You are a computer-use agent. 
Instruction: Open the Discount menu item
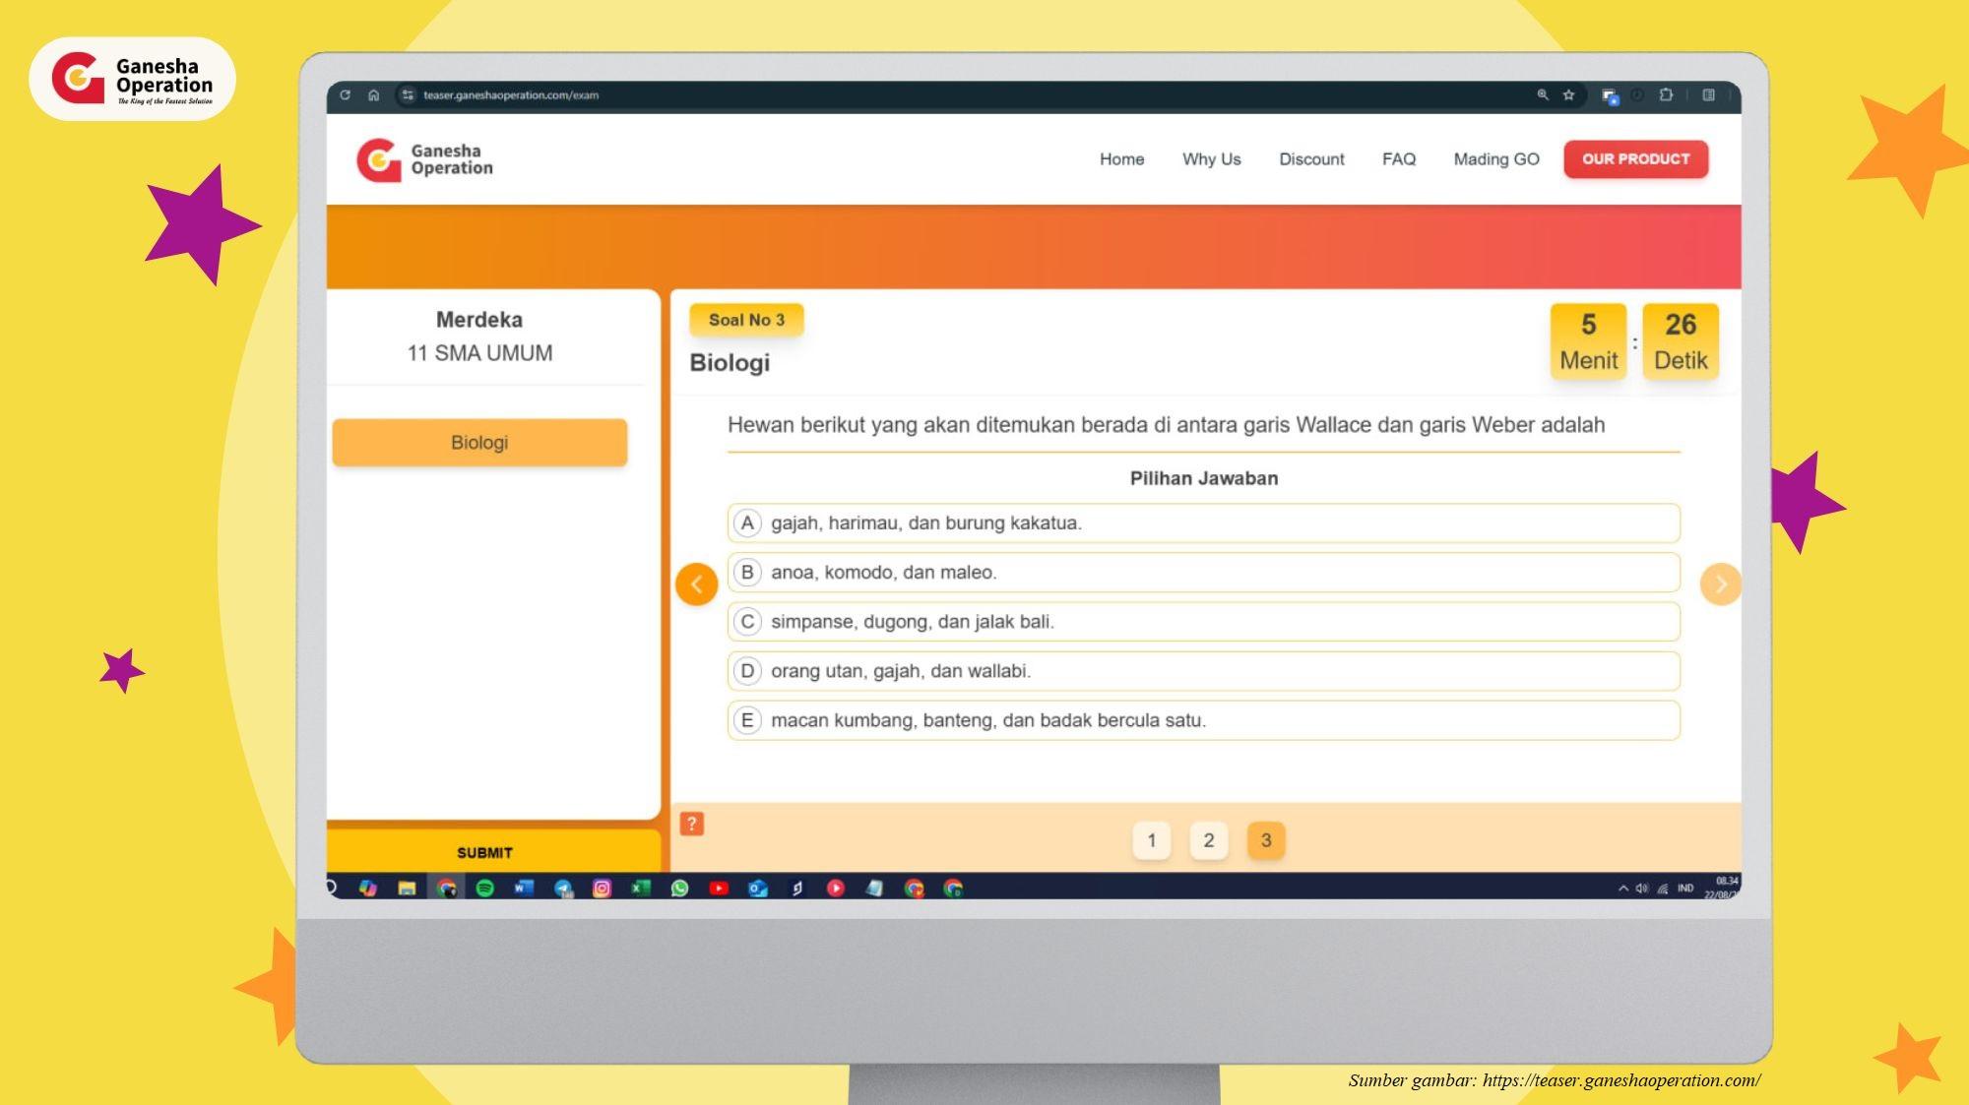tap(1310, 159)
